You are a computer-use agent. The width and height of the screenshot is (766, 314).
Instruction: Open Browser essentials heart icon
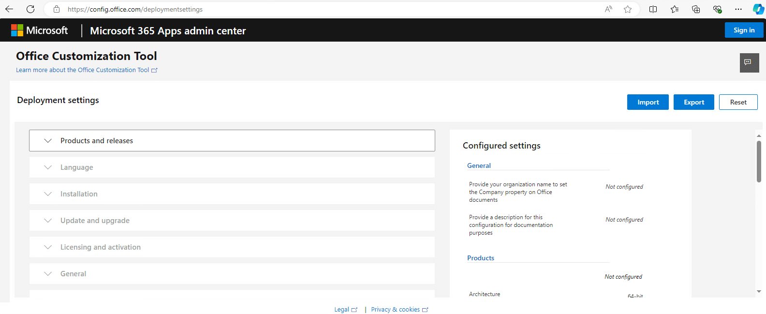[717, 9]
